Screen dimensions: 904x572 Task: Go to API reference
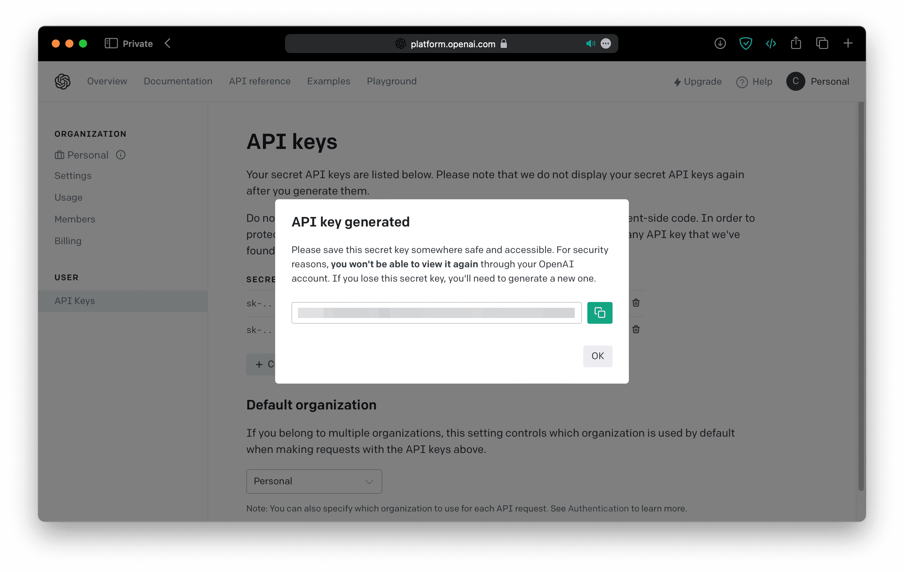pos(260,81)
